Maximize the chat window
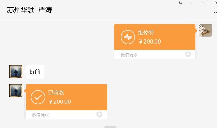Screen dimensions: 217x128 coord(205,3)
